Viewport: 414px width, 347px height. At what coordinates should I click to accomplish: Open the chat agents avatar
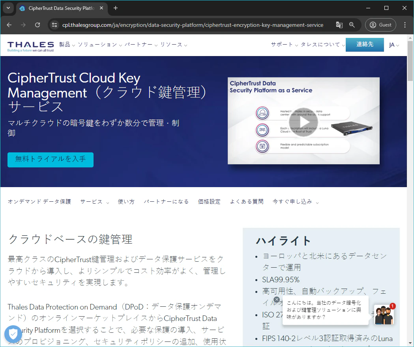click(x=384, y=315)
